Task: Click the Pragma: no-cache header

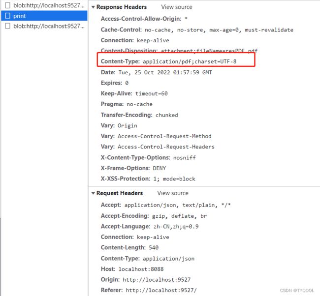Action: pyautogui.click(x=127, y=104)
